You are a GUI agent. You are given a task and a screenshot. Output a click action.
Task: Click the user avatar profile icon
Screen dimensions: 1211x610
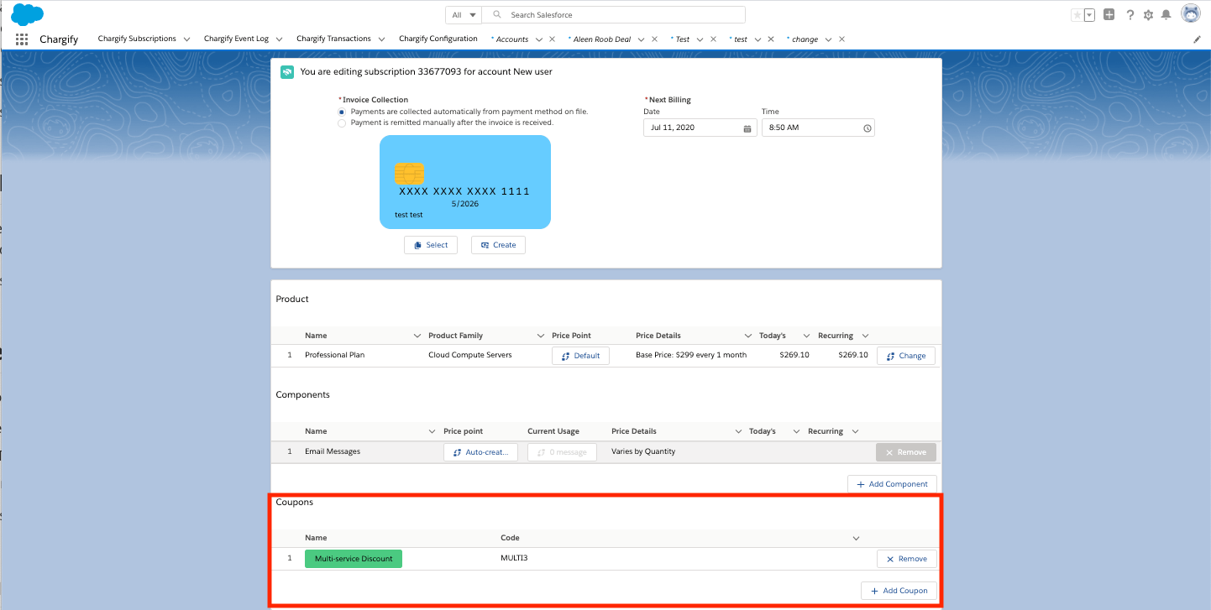pyautogui.click(x=1190, y=14)
